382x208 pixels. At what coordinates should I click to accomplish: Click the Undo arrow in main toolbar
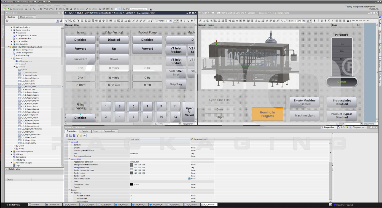click(x=45, y=9)
